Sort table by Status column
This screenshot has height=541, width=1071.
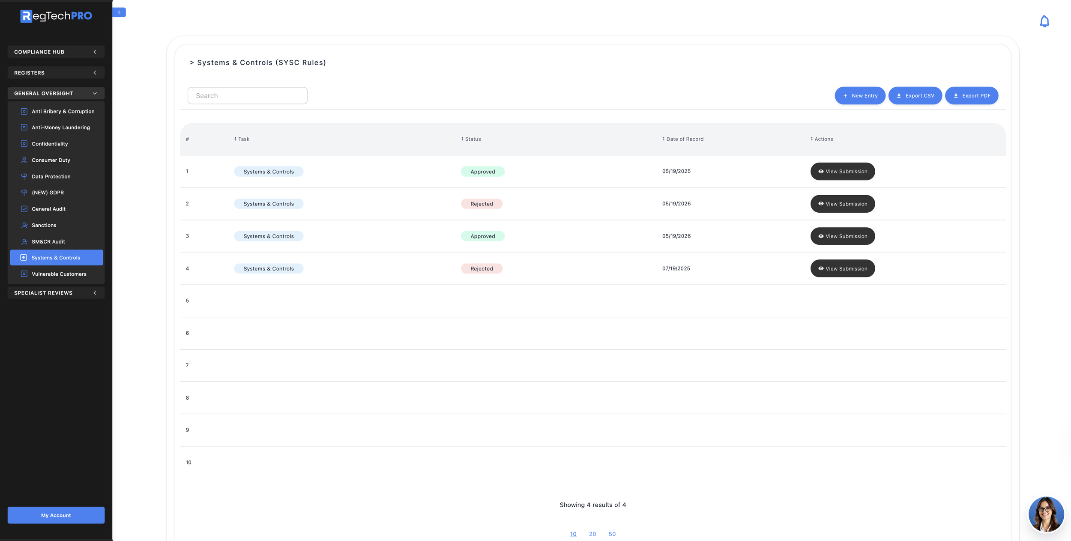click(471, 139)
